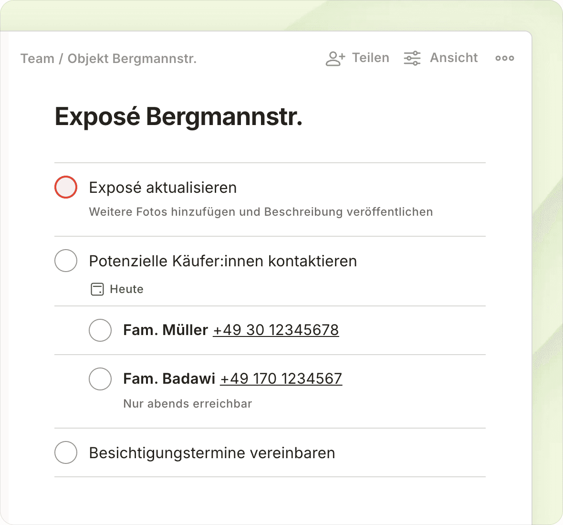Go to Objekt Bergmannstr. breadcrumb
The image size is (563, 525).
click(x=132, y=59)
